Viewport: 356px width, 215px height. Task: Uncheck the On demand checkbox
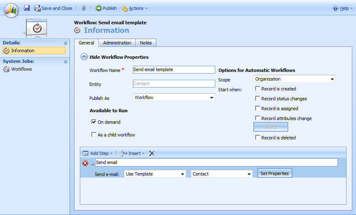click(94, 122)
